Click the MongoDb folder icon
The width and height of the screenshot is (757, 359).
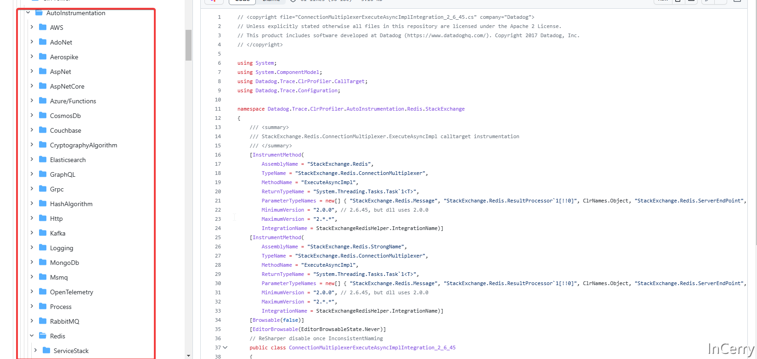[43, 262]
